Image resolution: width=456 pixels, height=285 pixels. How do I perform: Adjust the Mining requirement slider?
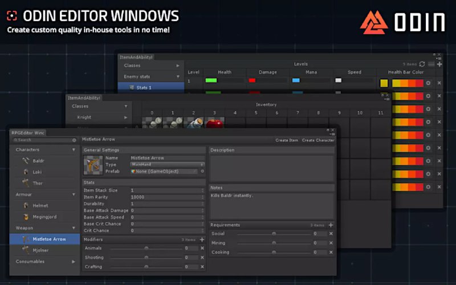(x=274, y=243)
